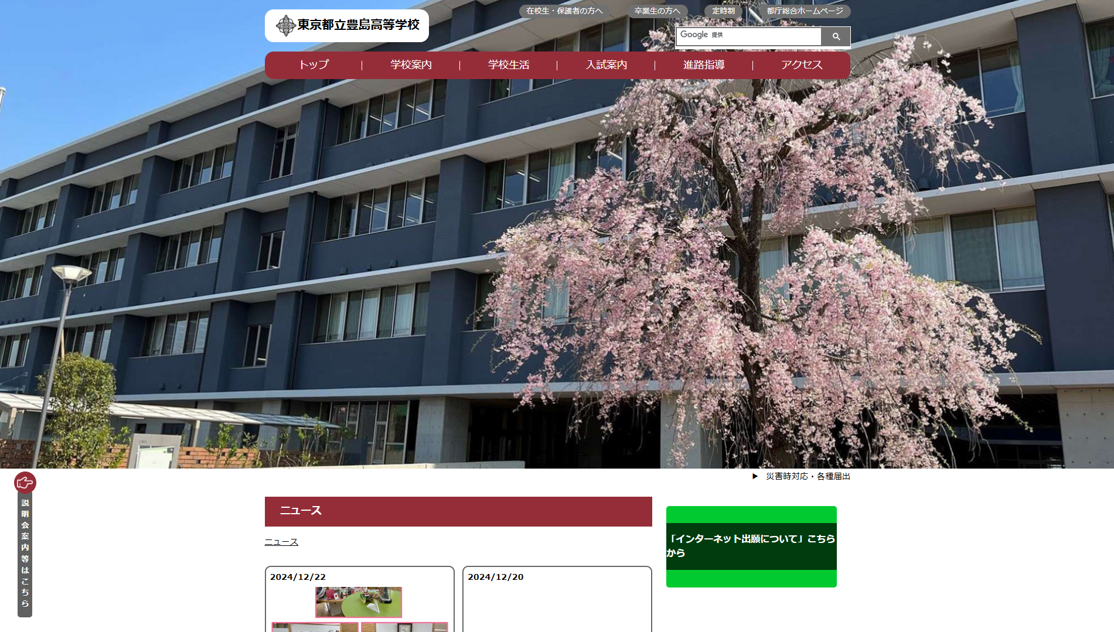The width and height of the screenshot is (1114, 632).
Task: Go to the 定時制 page
Action: [723, 11]
